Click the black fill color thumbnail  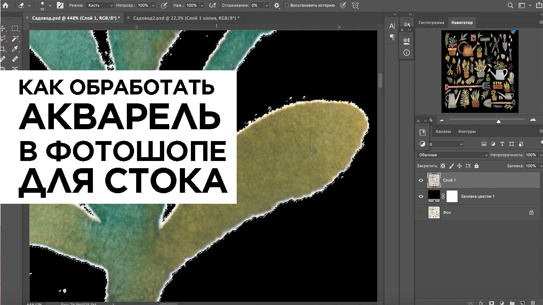[x=434, y=196]
